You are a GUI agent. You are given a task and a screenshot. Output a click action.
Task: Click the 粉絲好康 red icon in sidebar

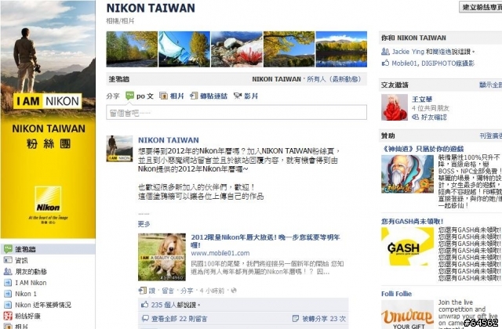pyautogui.click(x=8, y=316)
